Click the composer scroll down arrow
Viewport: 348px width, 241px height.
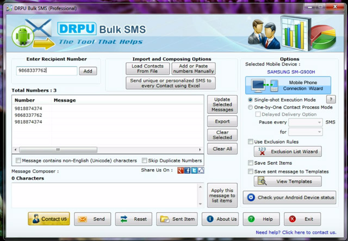(201, 204)
